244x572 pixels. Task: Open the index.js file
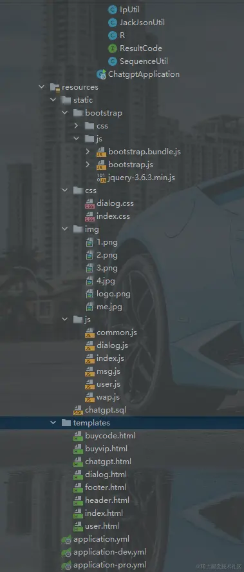pyautogui.click(x=110, y=358)
